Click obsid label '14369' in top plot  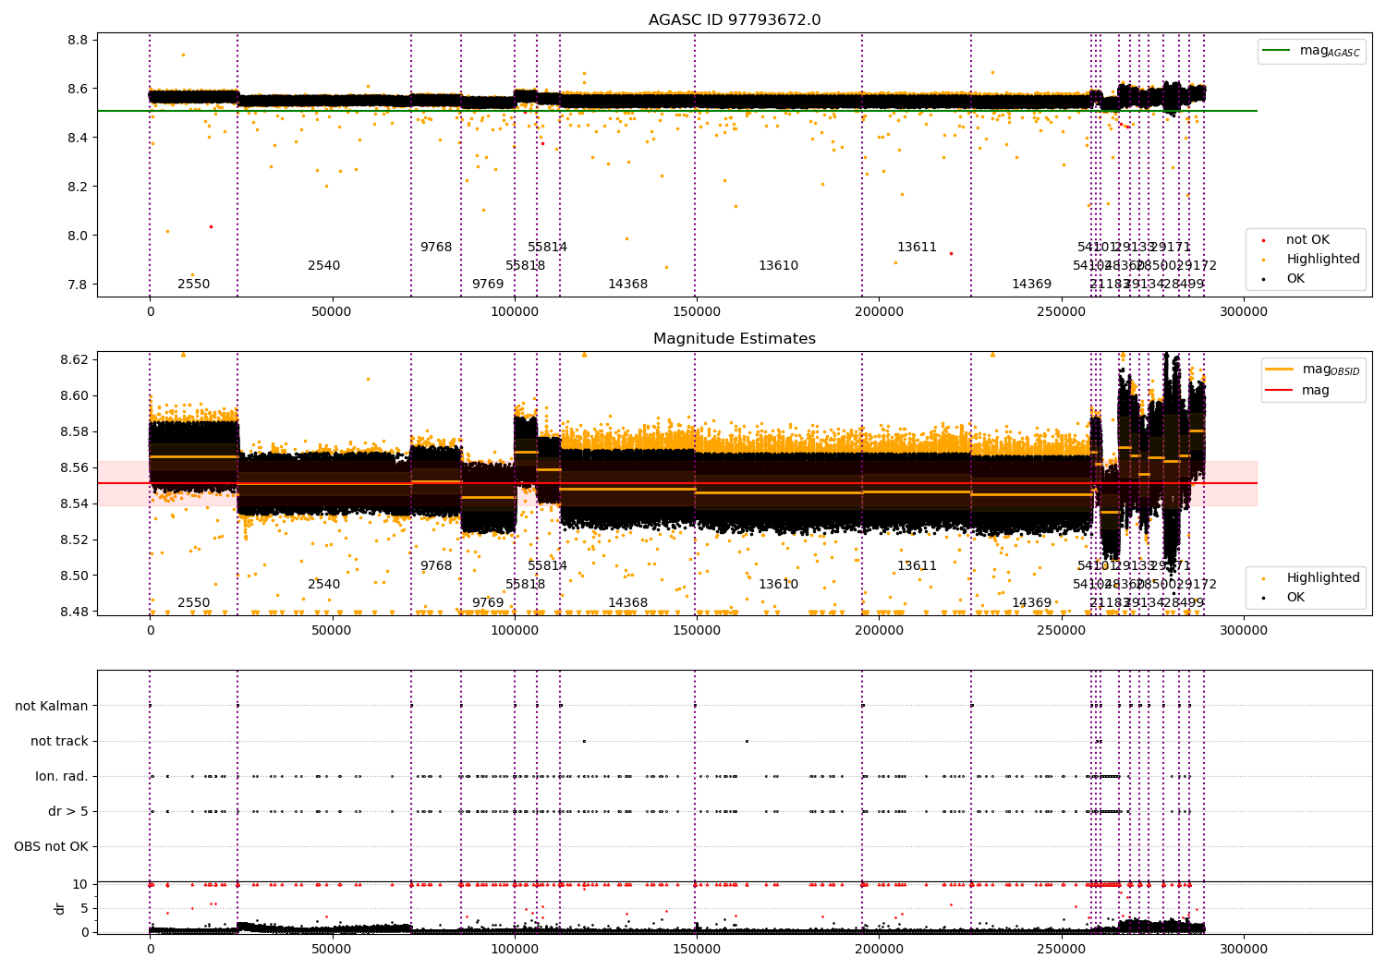point(1032,285)
